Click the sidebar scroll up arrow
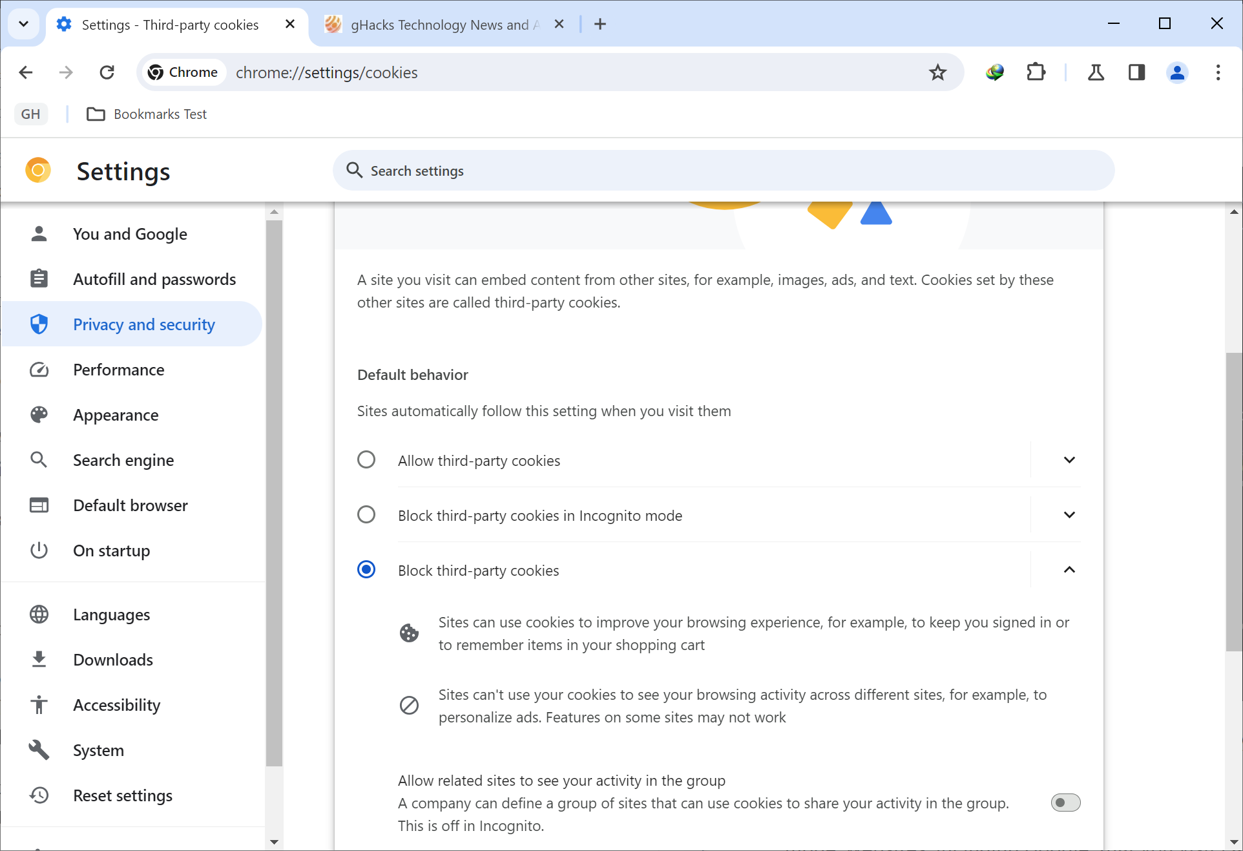This screenshot has width=1243, height=851. 274,211
